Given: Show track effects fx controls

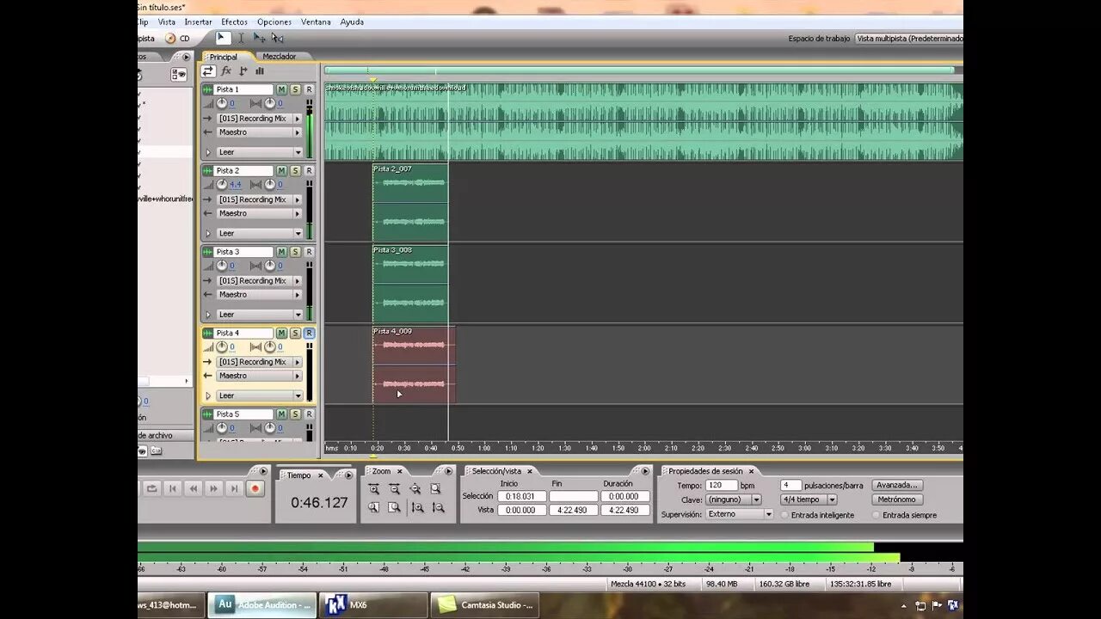Looking at the screenshot, I should 226,71.
